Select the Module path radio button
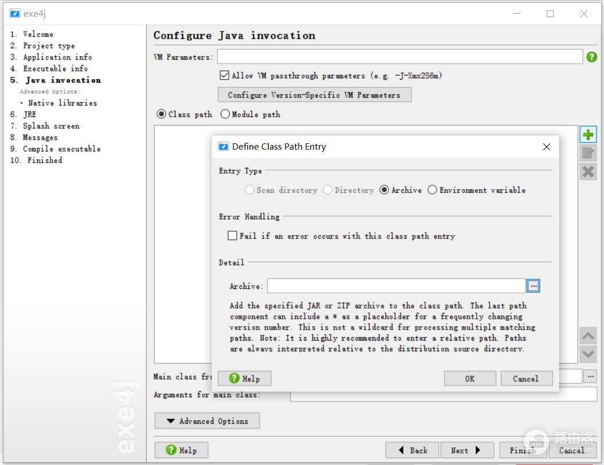Viewport: 604px width, 465px height. tap(225, 114)
